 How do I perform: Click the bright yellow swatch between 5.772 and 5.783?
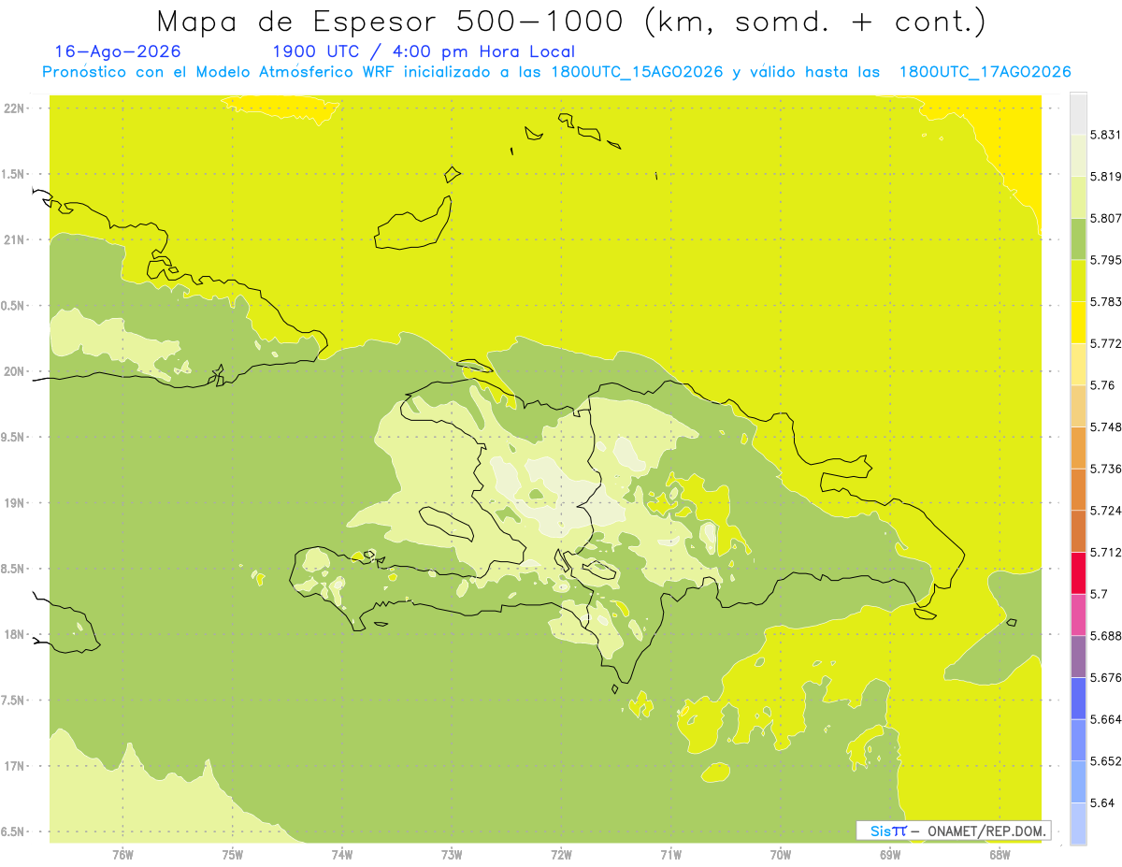point(1078,323)
